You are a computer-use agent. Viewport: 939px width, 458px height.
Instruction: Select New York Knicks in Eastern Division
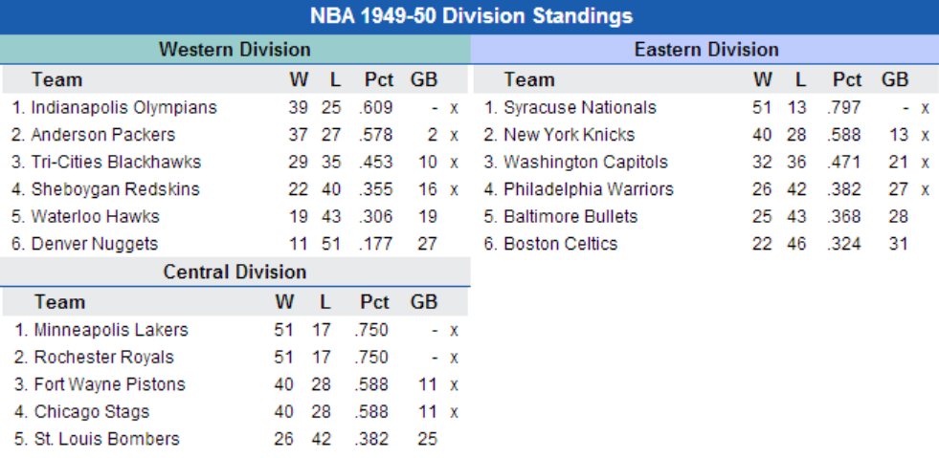(x=569, y=135)
